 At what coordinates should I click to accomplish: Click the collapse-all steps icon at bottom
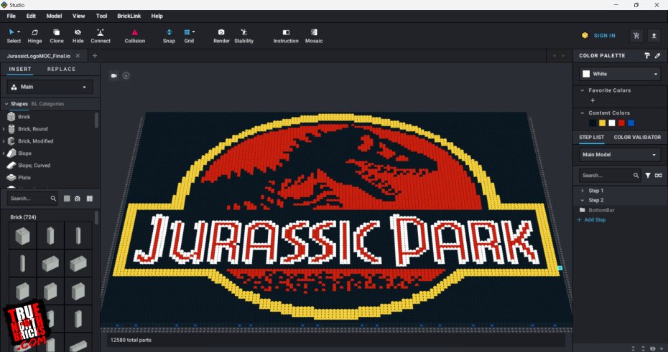tap(634, 348)
